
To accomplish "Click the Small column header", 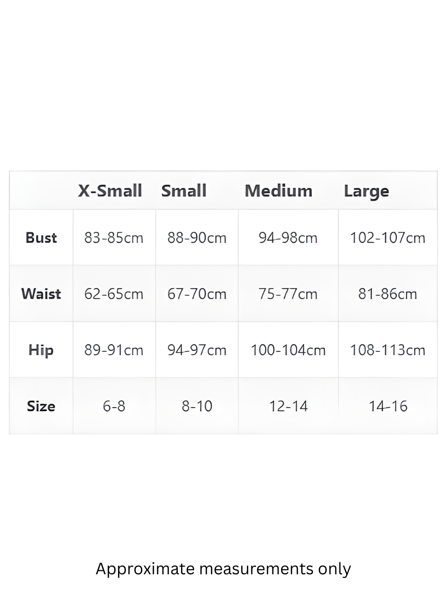I will pos(184,191).
